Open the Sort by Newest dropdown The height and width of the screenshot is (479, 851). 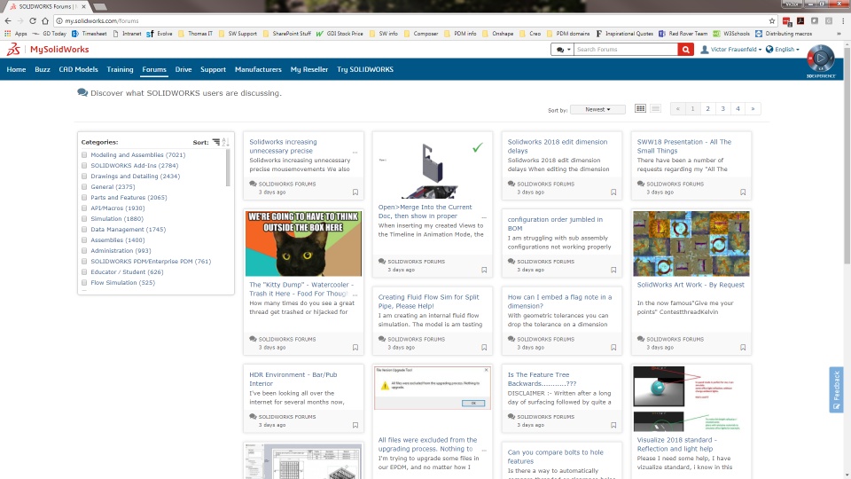click(x=597, y=109)
